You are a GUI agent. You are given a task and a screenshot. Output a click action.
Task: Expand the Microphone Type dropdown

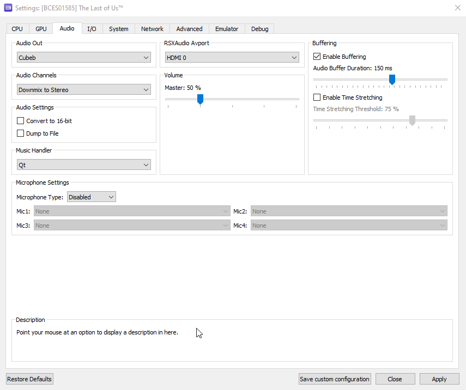[x=92, y=197]
